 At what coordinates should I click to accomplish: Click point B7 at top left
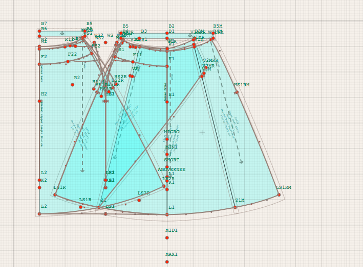[x=39, y=31]
